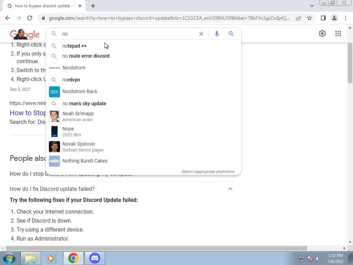Open File Explorer from the taskbar

pos(31,258)
